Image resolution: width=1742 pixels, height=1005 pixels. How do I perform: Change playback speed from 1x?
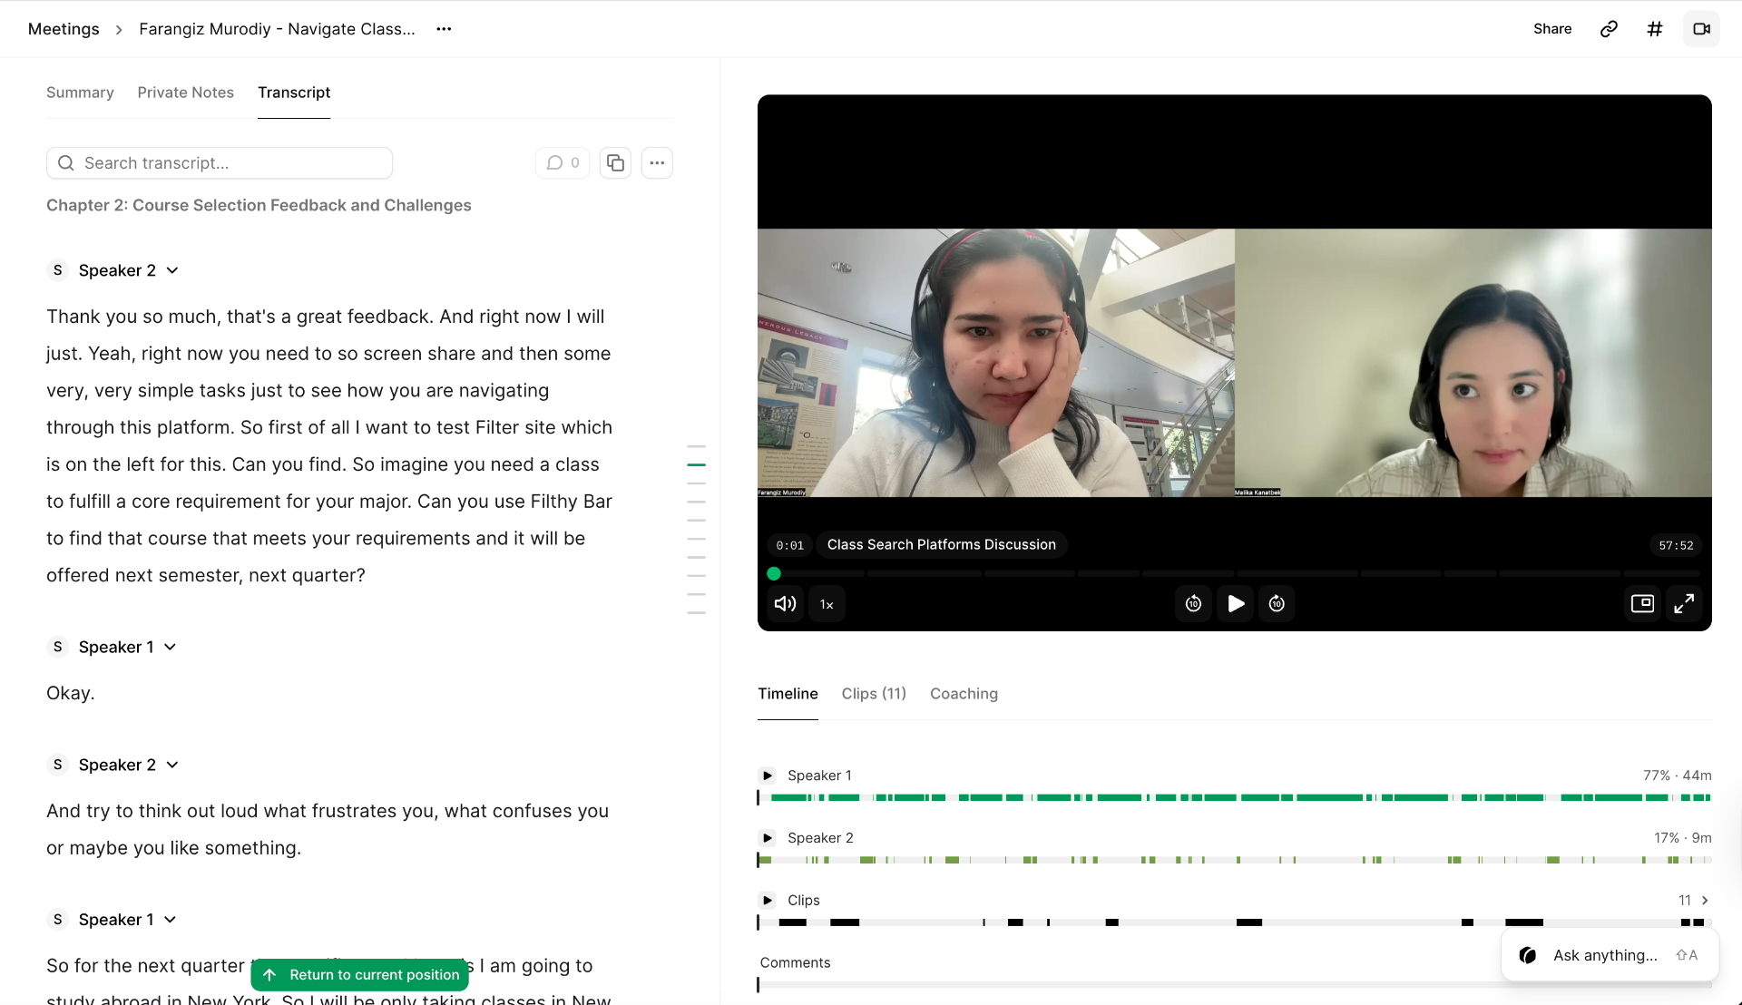pyautogui.click(x=827, y=604)
